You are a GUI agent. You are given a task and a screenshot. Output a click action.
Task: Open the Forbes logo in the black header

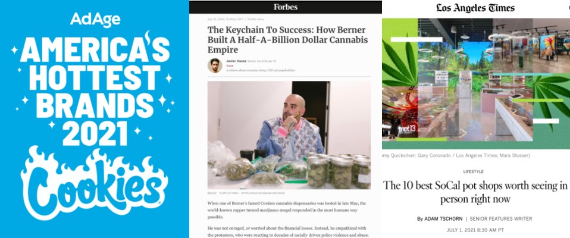point(286,7)
